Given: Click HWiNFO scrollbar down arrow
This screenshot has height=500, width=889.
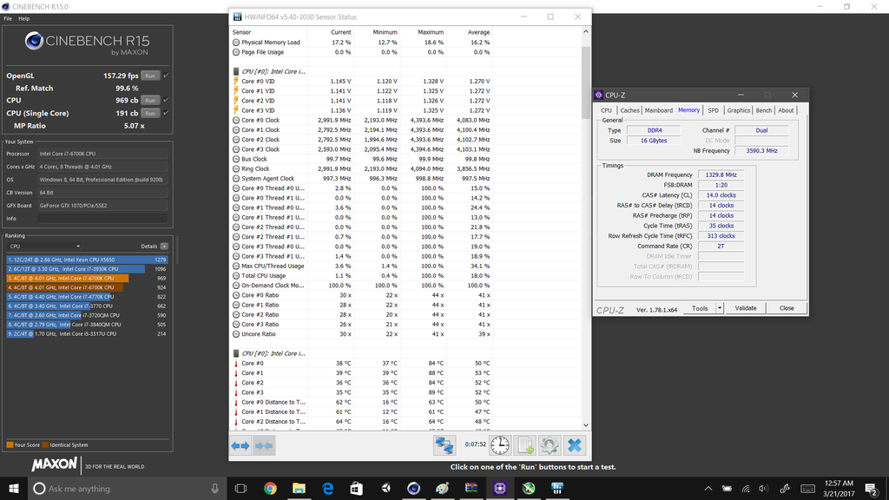Looking at the screenshot, I should tap(586, 425).
